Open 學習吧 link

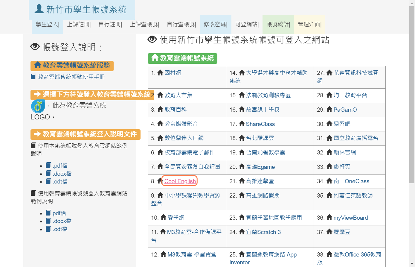click(342, 124)
